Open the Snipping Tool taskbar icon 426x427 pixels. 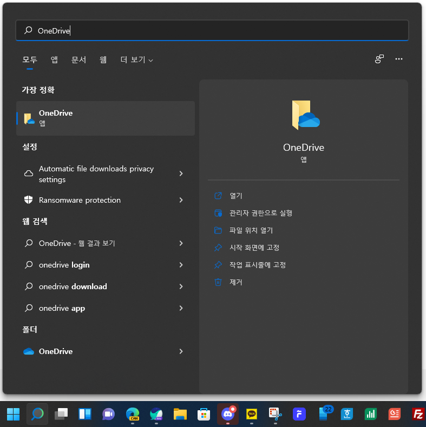coord(275,414)
